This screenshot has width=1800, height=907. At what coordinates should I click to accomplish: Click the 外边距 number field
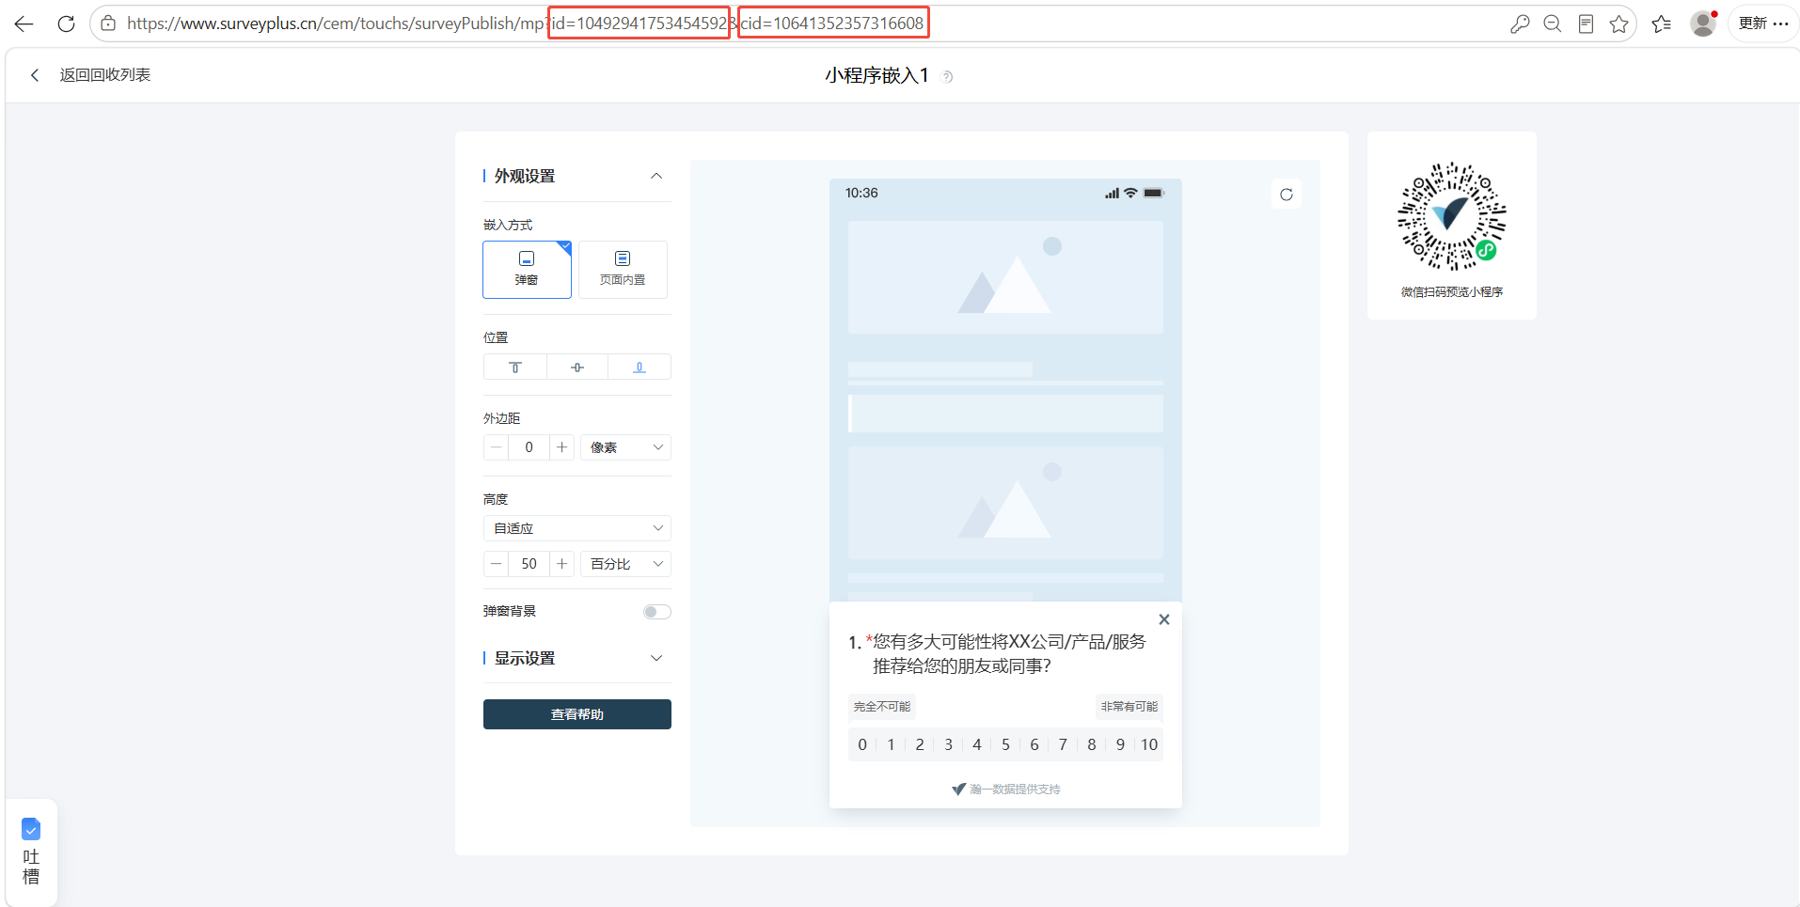(529, 447)
